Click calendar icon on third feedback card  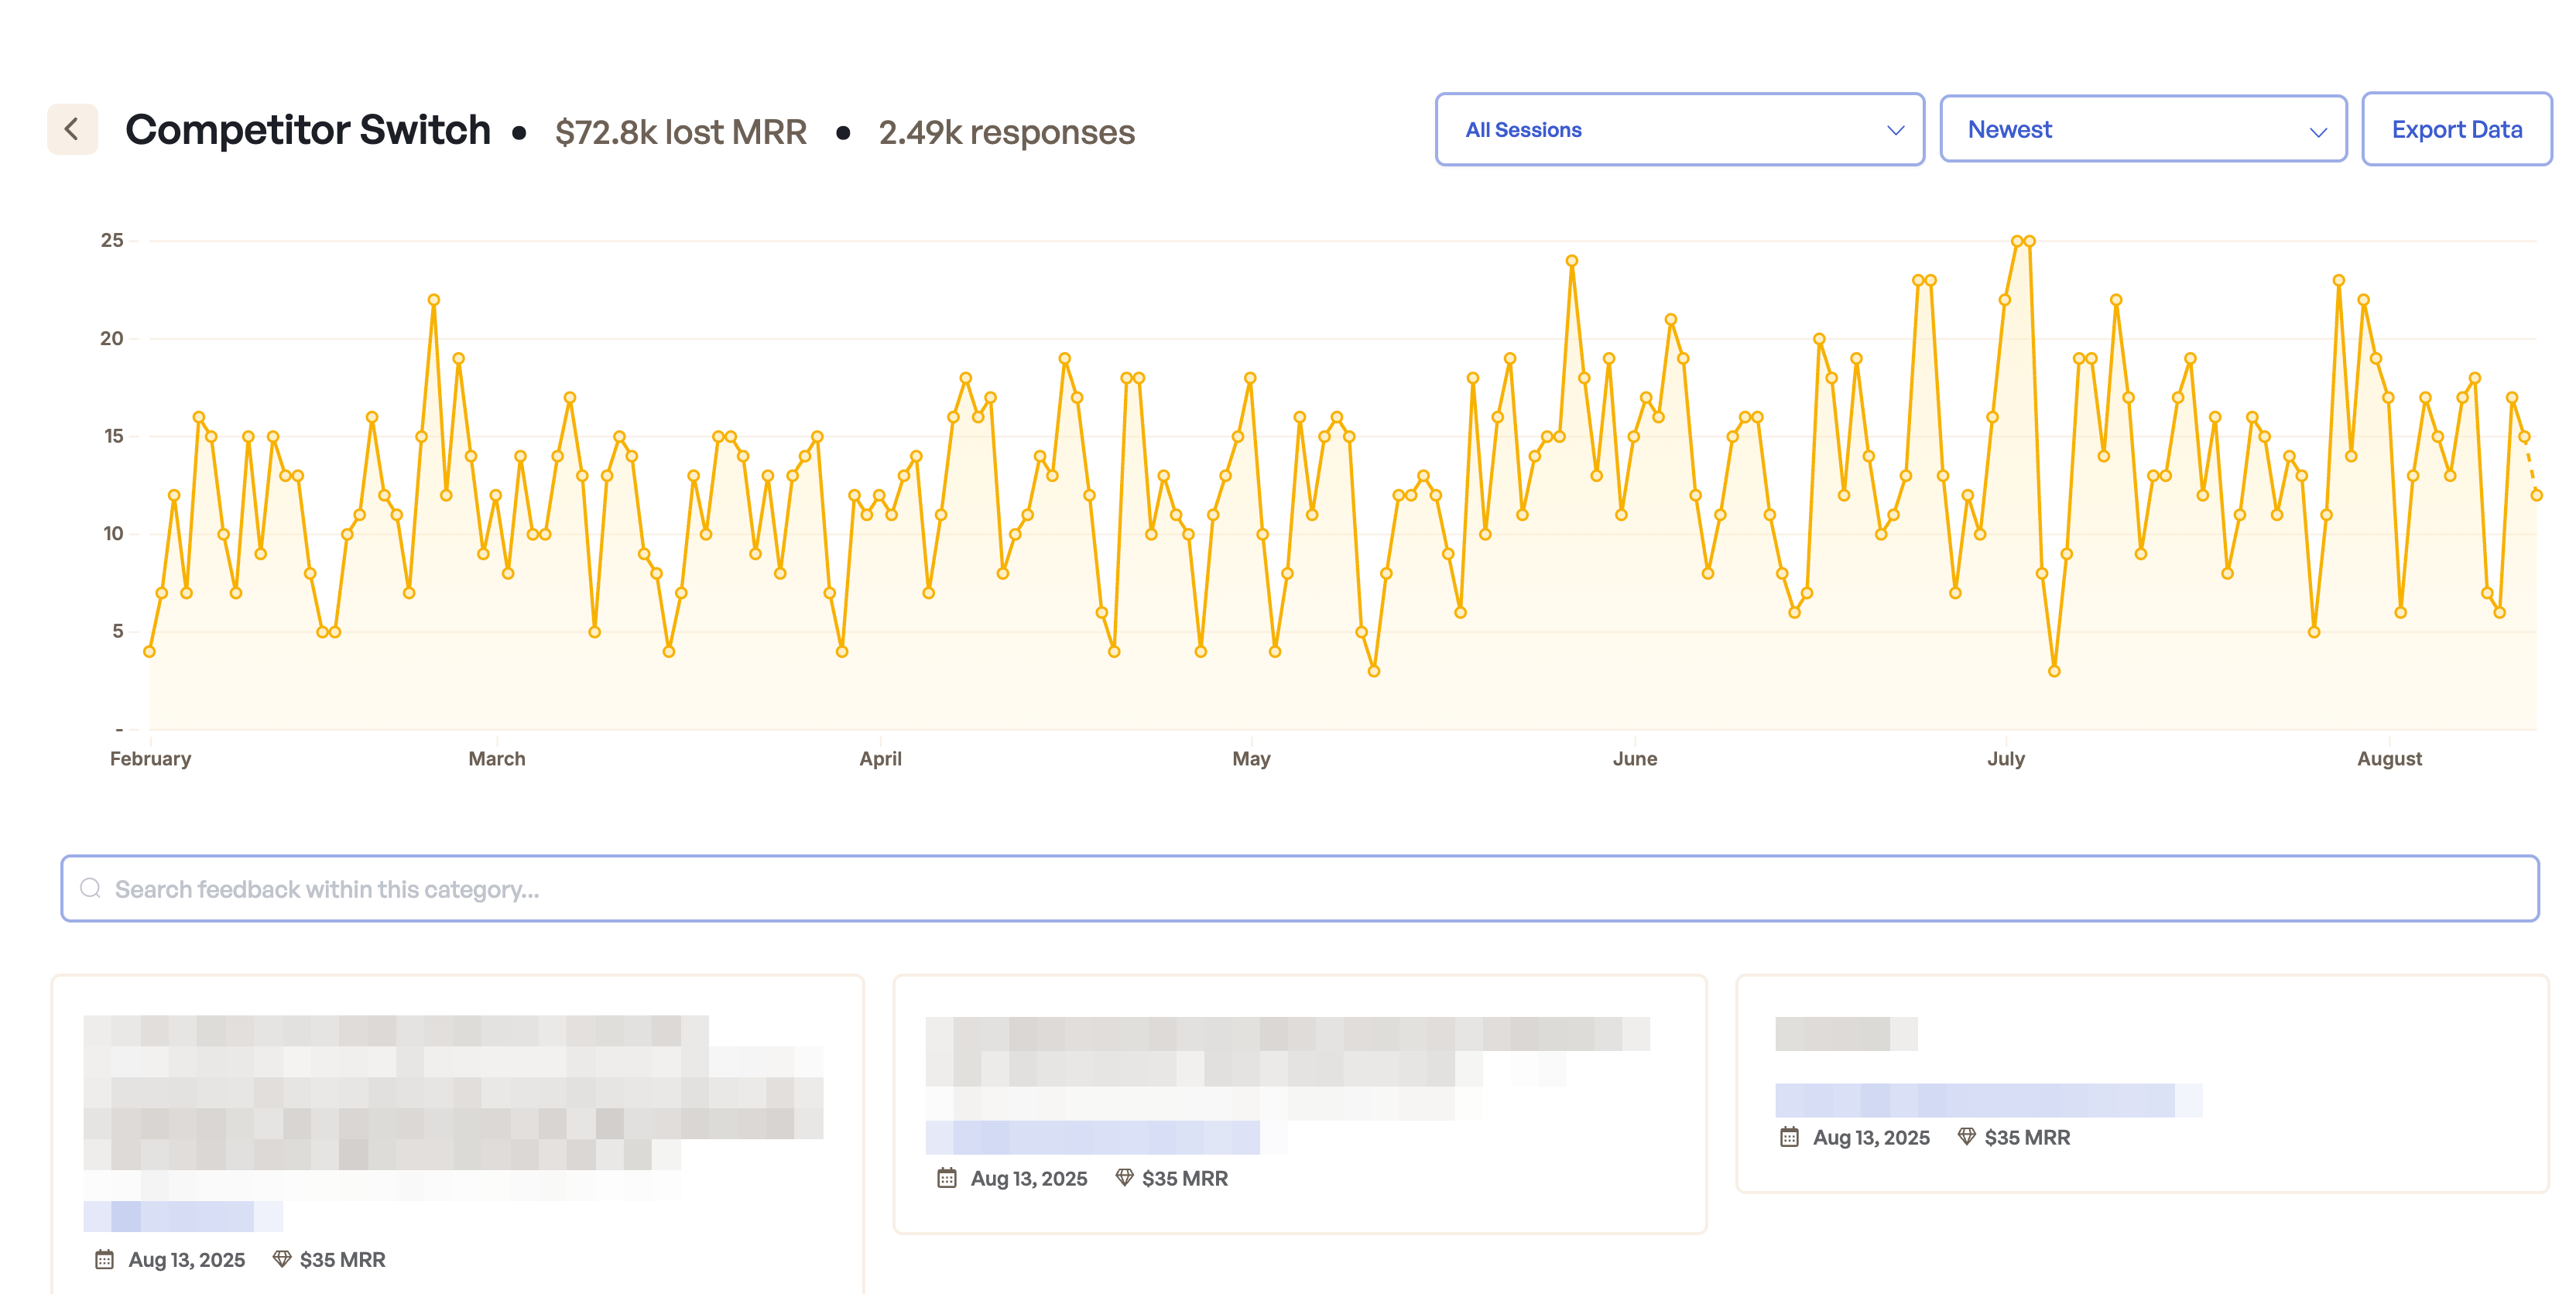1789,1137
